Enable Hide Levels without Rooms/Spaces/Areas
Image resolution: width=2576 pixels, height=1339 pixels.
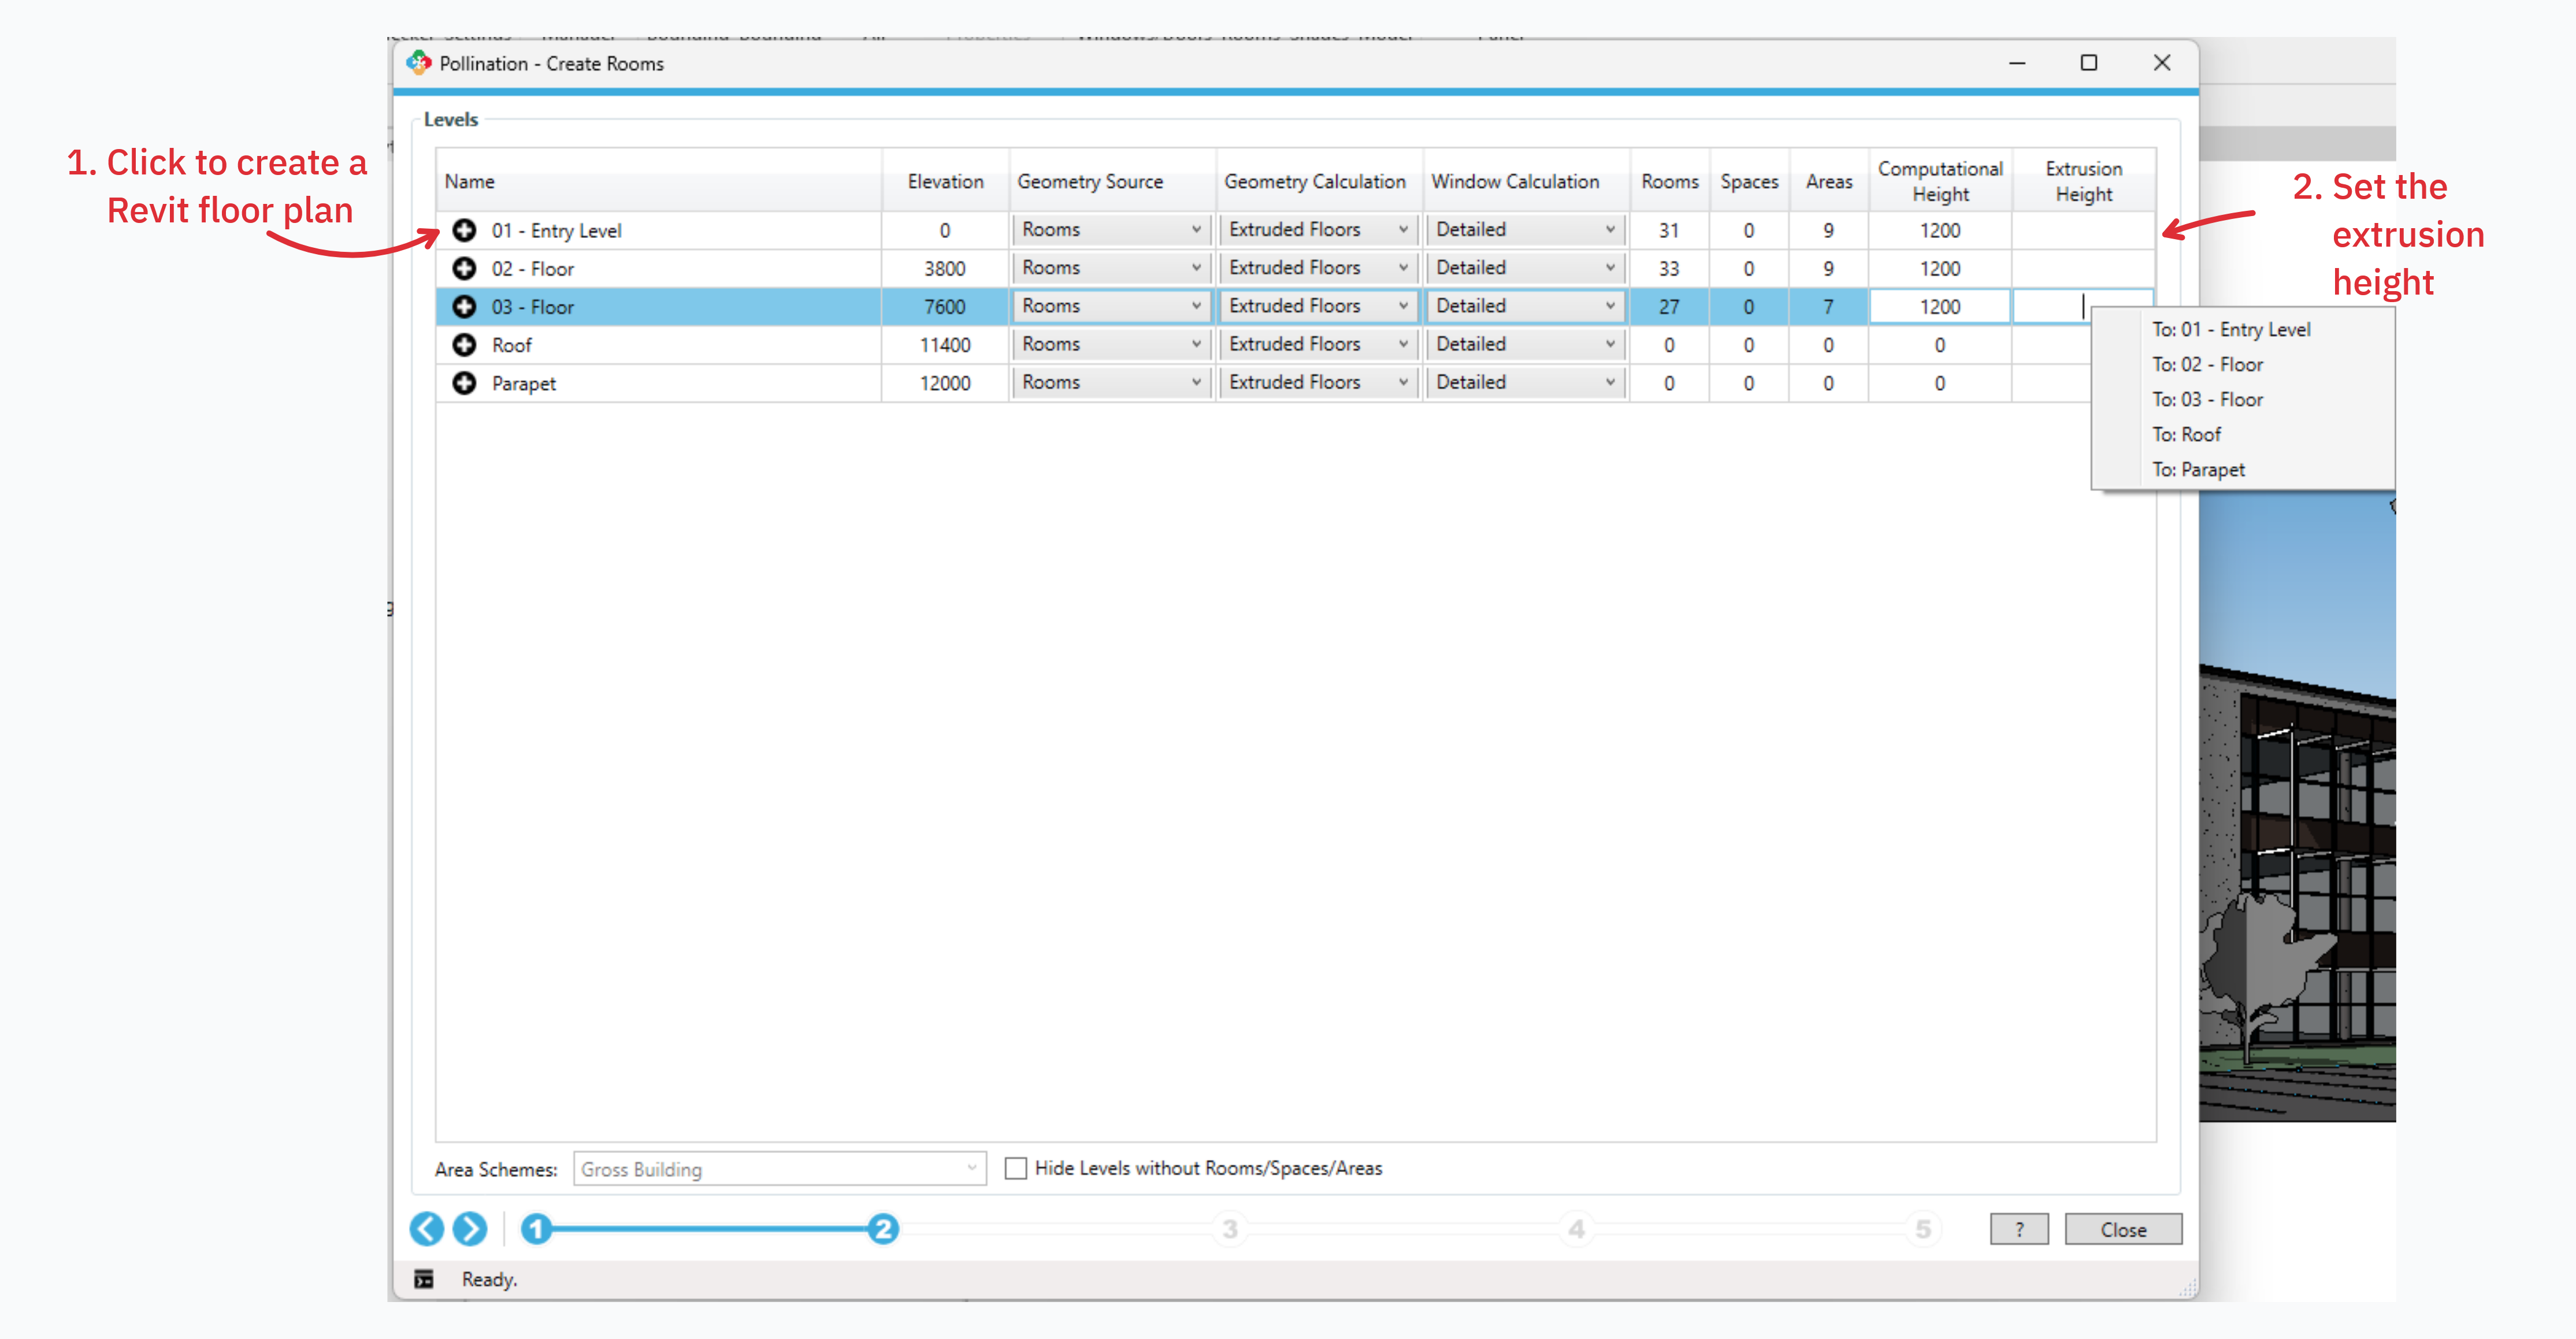pyautogui.click(x=1016, y=1168)
